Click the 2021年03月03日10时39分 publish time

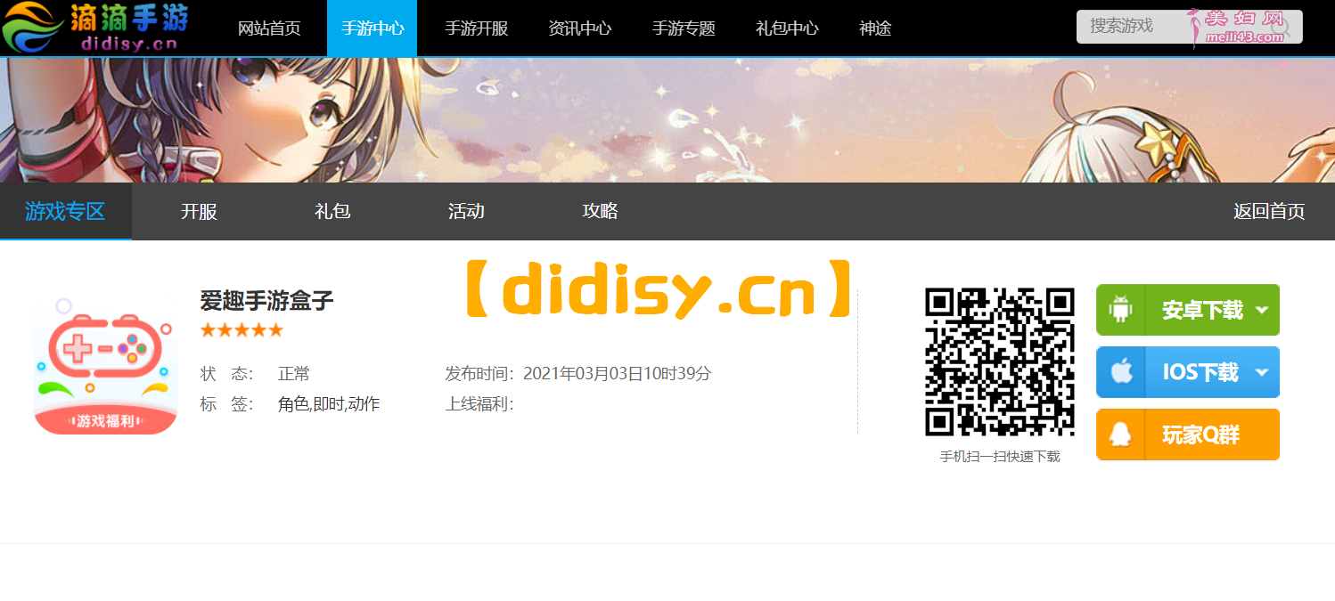click(x=617, y=374)
